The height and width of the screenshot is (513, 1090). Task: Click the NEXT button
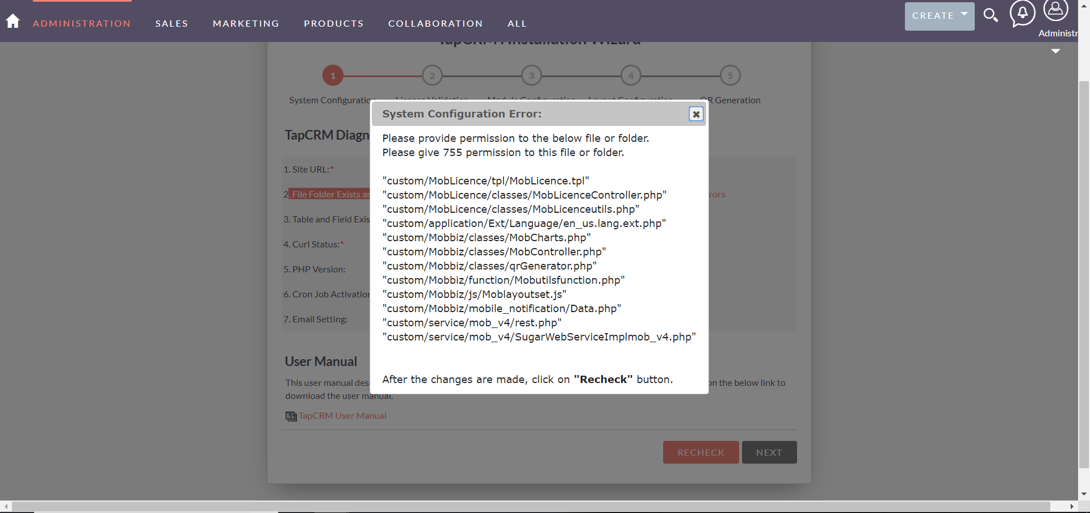(x=769, y=452)
